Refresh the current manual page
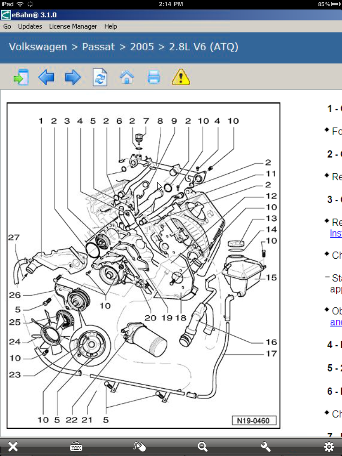 click(100, 77)
